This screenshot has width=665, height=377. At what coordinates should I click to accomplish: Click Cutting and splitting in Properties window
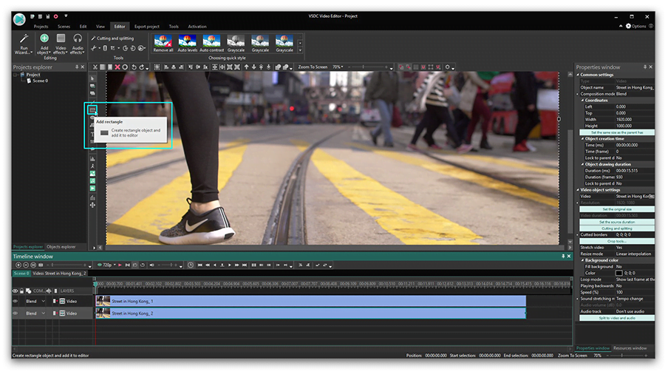617,228
